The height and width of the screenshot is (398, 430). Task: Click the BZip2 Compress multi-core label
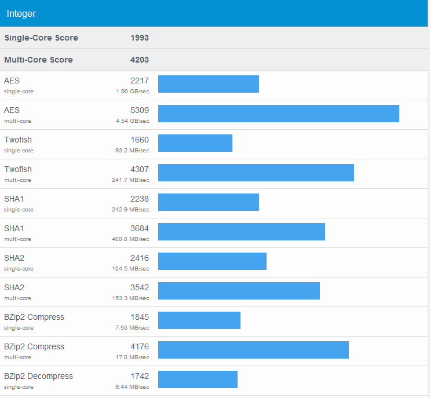pos(34,346)
